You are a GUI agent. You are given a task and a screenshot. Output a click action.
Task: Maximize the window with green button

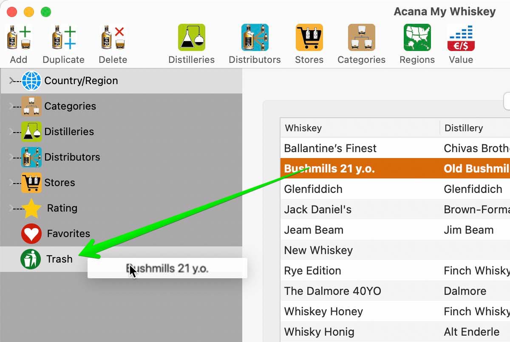(x=46, y=12)
